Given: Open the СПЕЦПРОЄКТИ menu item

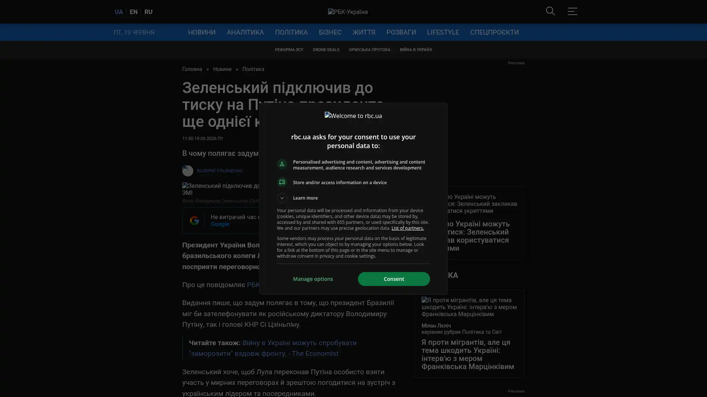Looking at the screenshot, I should (x=494, y=32).
